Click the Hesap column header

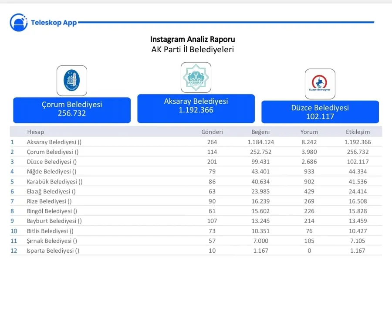[35, 132]
